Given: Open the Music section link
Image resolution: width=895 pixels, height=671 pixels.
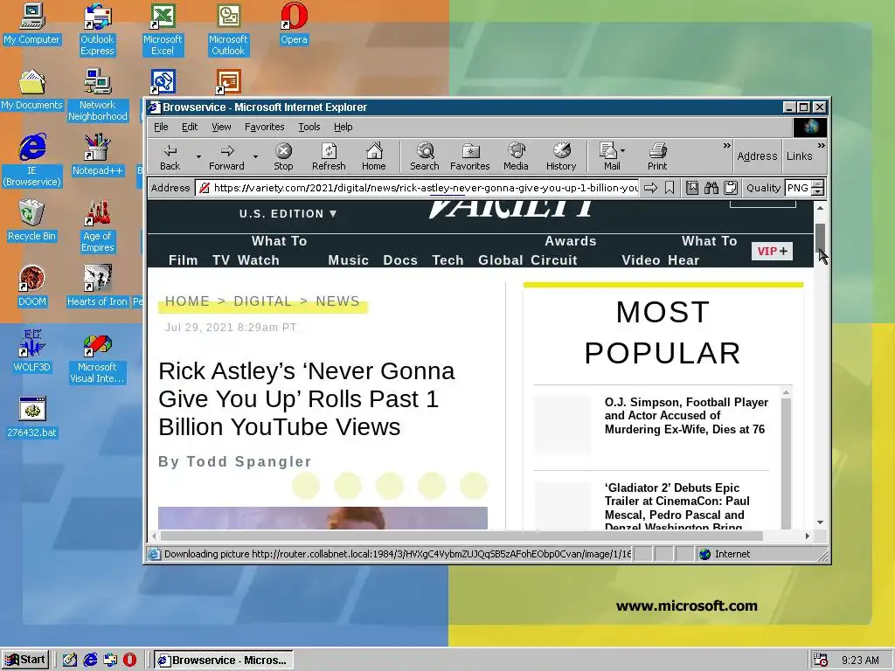Looking at the screenshot, I should click(348, 260).
